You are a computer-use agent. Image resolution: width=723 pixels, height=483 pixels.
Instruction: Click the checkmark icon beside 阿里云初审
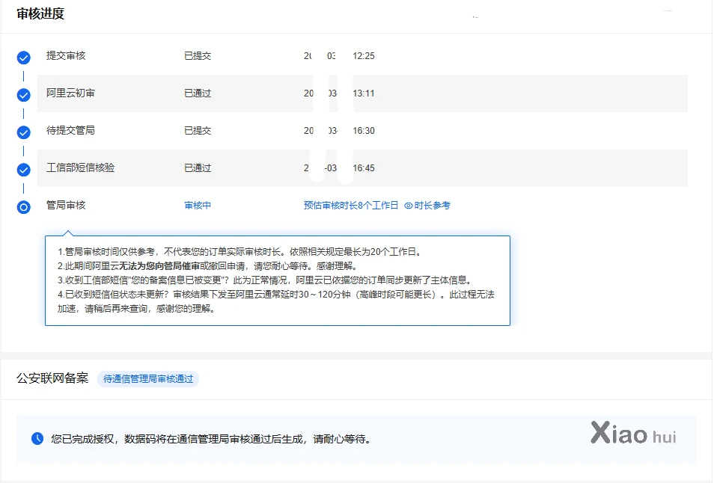23,95
